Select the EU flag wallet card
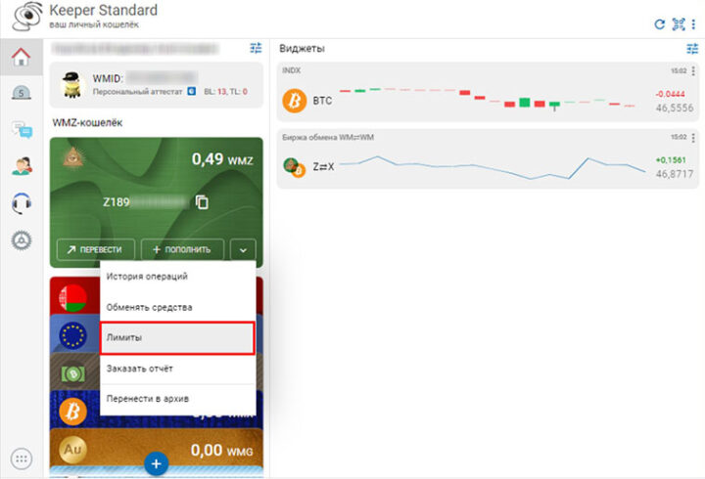705x479 pixels. click(x=72, y=335)
